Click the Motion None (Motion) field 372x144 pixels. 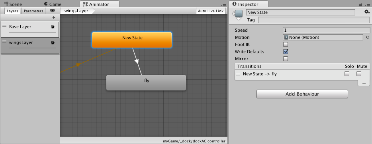[x=323, y=37]
